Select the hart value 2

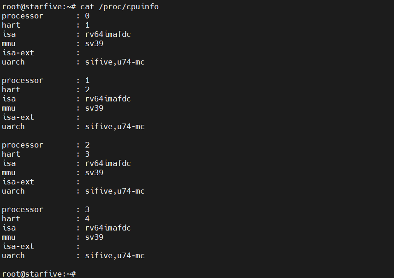pos(87,89)
